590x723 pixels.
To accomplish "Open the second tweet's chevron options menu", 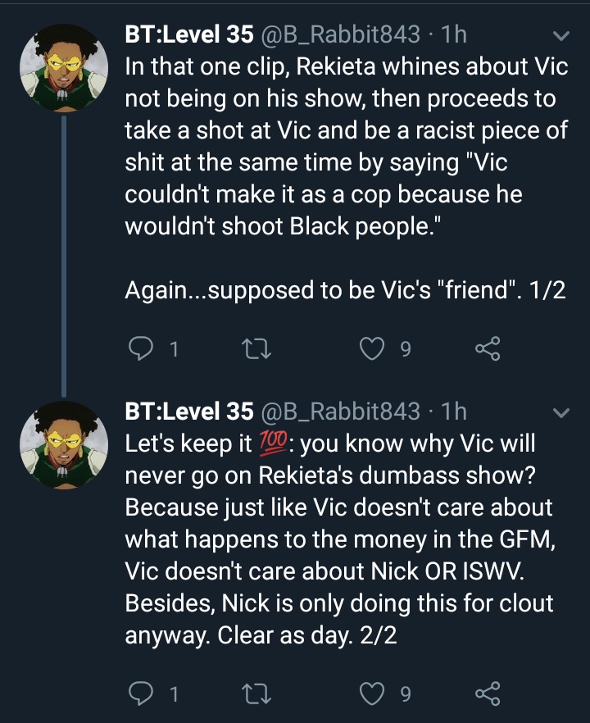I will click(561, 412).
